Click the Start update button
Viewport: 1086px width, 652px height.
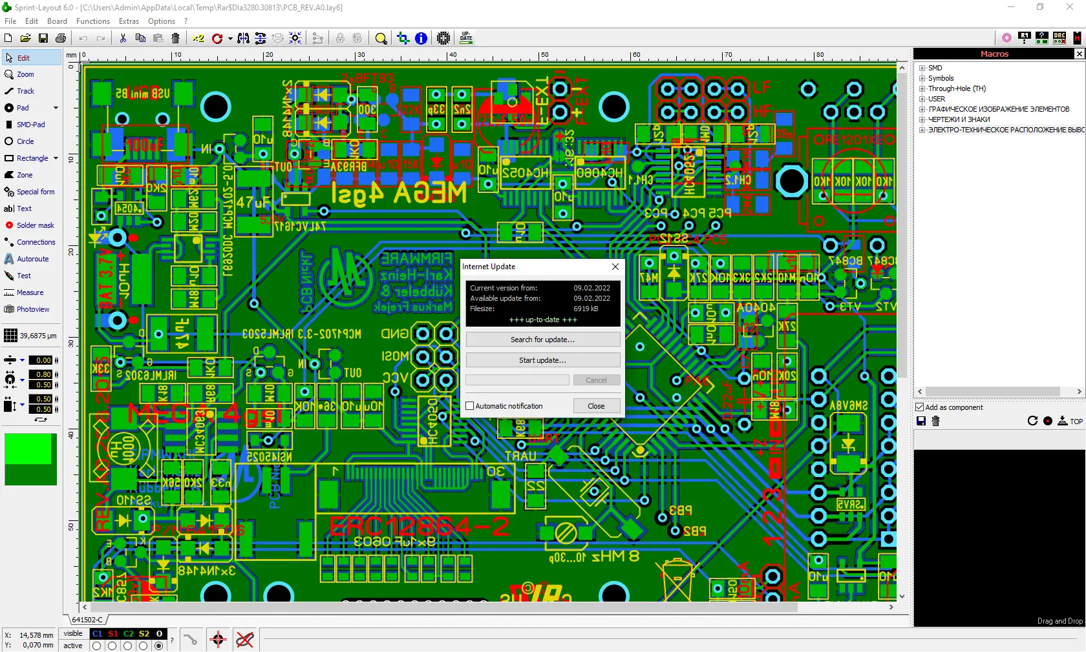click(543, 360)
